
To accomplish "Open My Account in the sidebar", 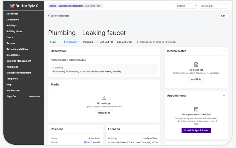I will pyautogui.click(x=13, y=90).
